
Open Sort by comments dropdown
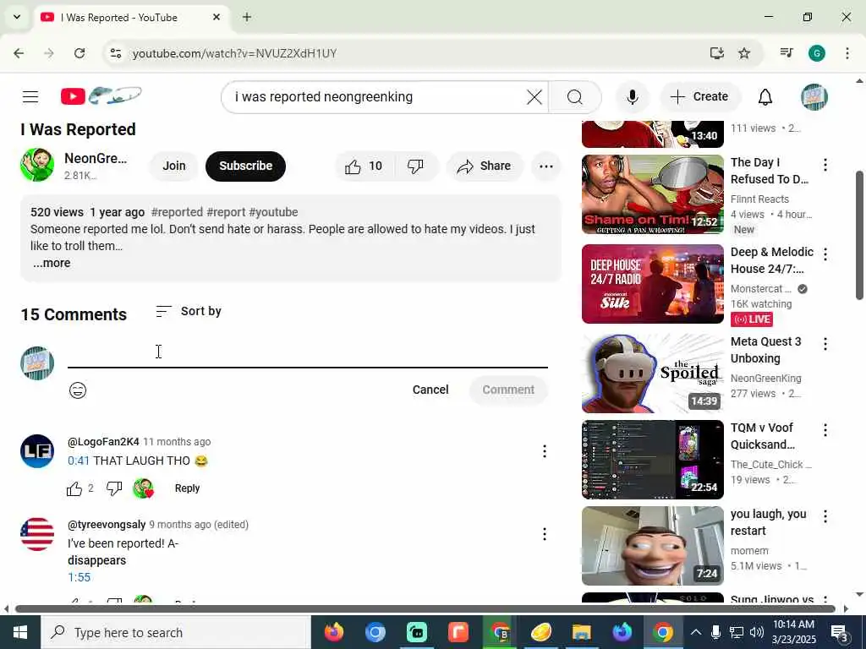tap(189, 311)
